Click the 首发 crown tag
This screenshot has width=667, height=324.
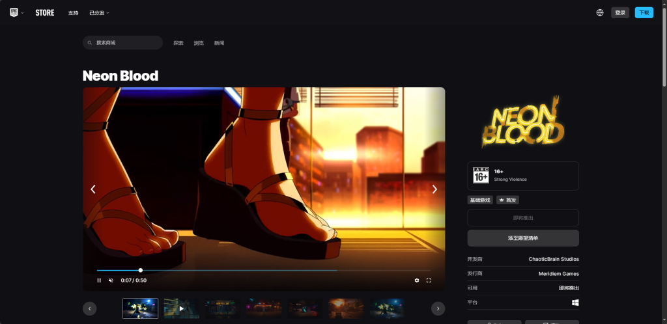click(x=507, y=200)
